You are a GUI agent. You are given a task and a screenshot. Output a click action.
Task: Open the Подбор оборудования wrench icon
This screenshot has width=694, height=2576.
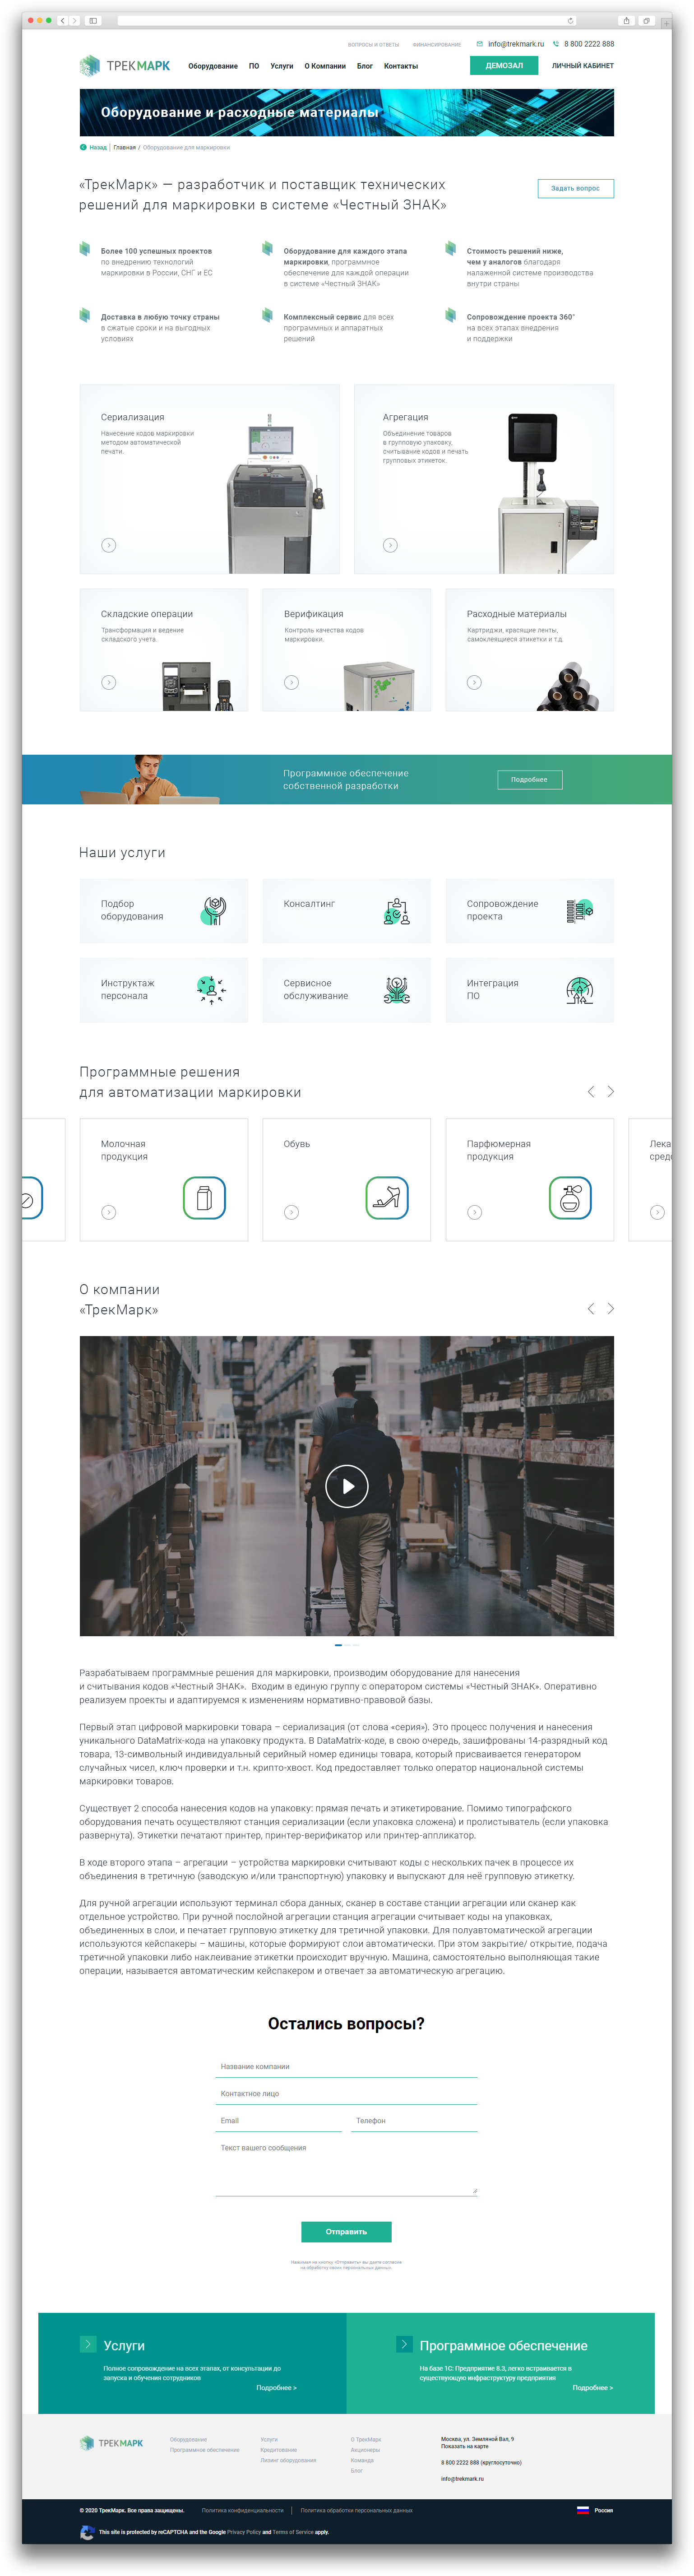click(214, 911)
